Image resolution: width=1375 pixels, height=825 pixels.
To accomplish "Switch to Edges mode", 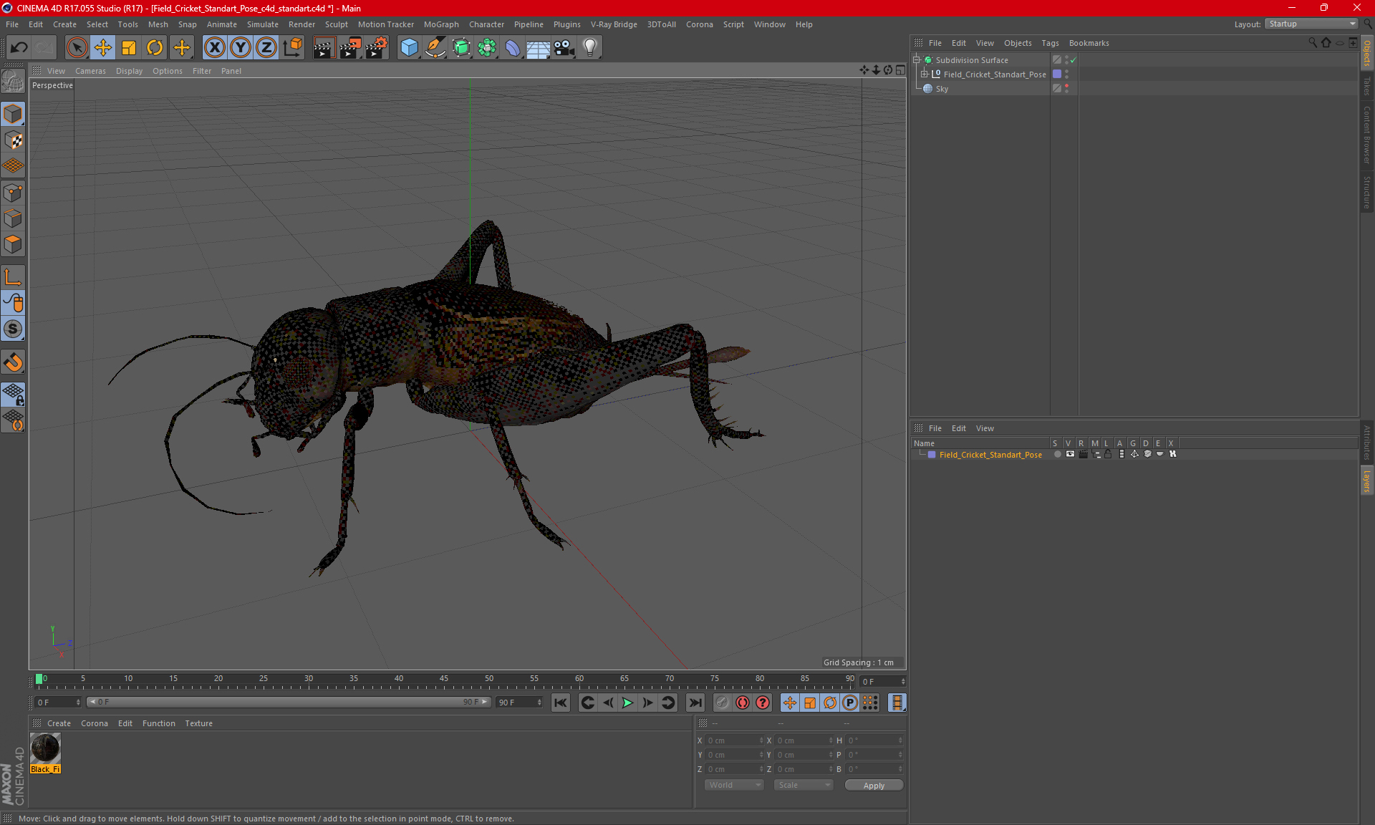I will tap(13, 218).
